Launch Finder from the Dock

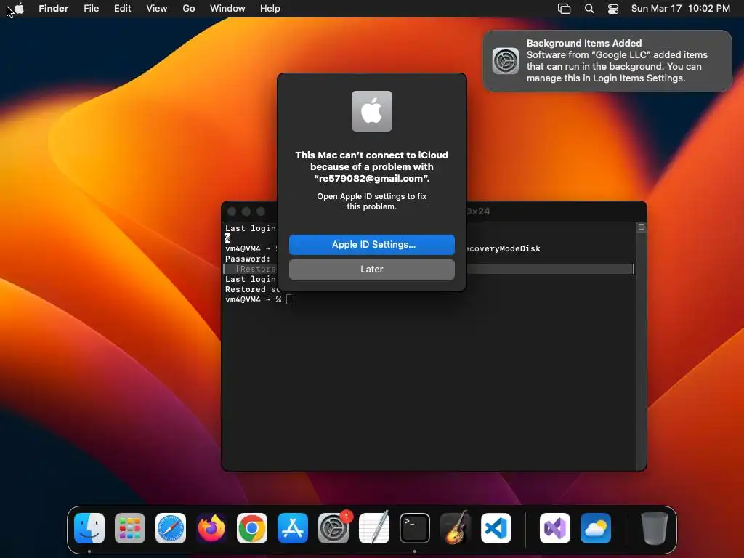[x=89, y=528]
